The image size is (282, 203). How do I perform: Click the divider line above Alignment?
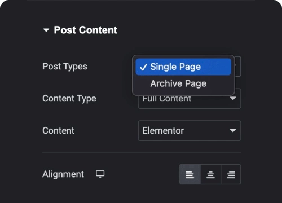pyautogui.click(x=142, y=153)
